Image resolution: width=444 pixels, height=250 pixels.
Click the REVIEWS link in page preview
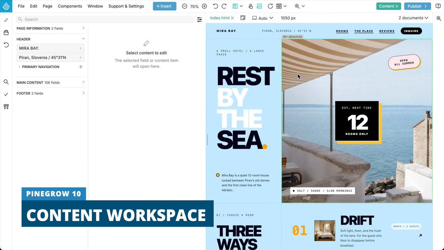click(x=387, y=31)
